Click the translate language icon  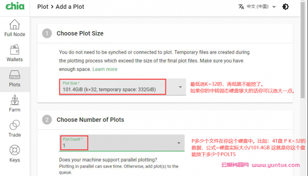click(x=241, y=7)
